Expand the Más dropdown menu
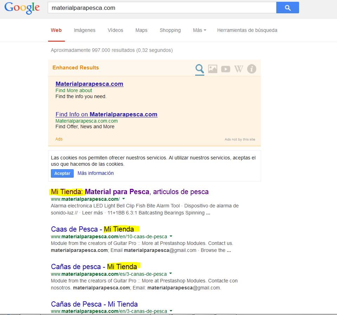 [x=200, y=30]
